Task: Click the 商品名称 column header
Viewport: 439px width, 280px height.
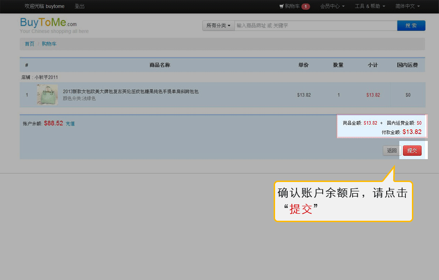Action: point(160,65)
